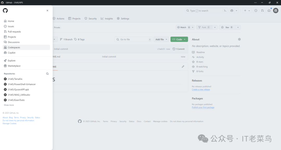The image size is (281, 150).
Task: Edit repository details via About gear icon
Action: [x=239, y=39]
